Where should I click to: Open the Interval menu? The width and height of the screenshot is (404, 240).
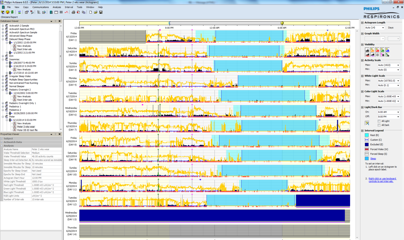[x=69, y=7]
